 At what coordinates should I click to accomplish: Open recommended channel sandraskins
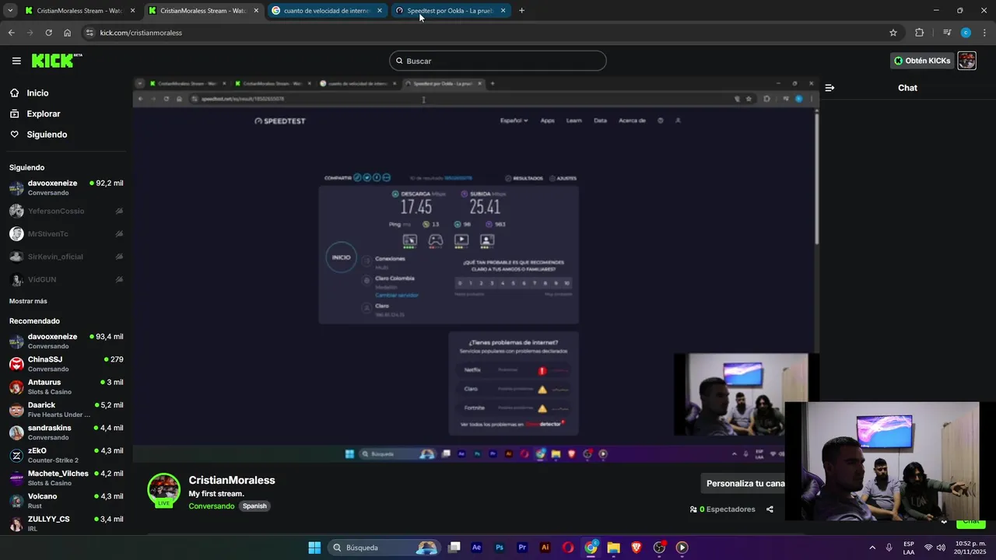[x=66, y=432]
